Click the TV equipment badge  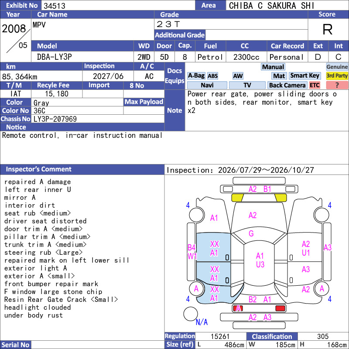click(247, 85)
